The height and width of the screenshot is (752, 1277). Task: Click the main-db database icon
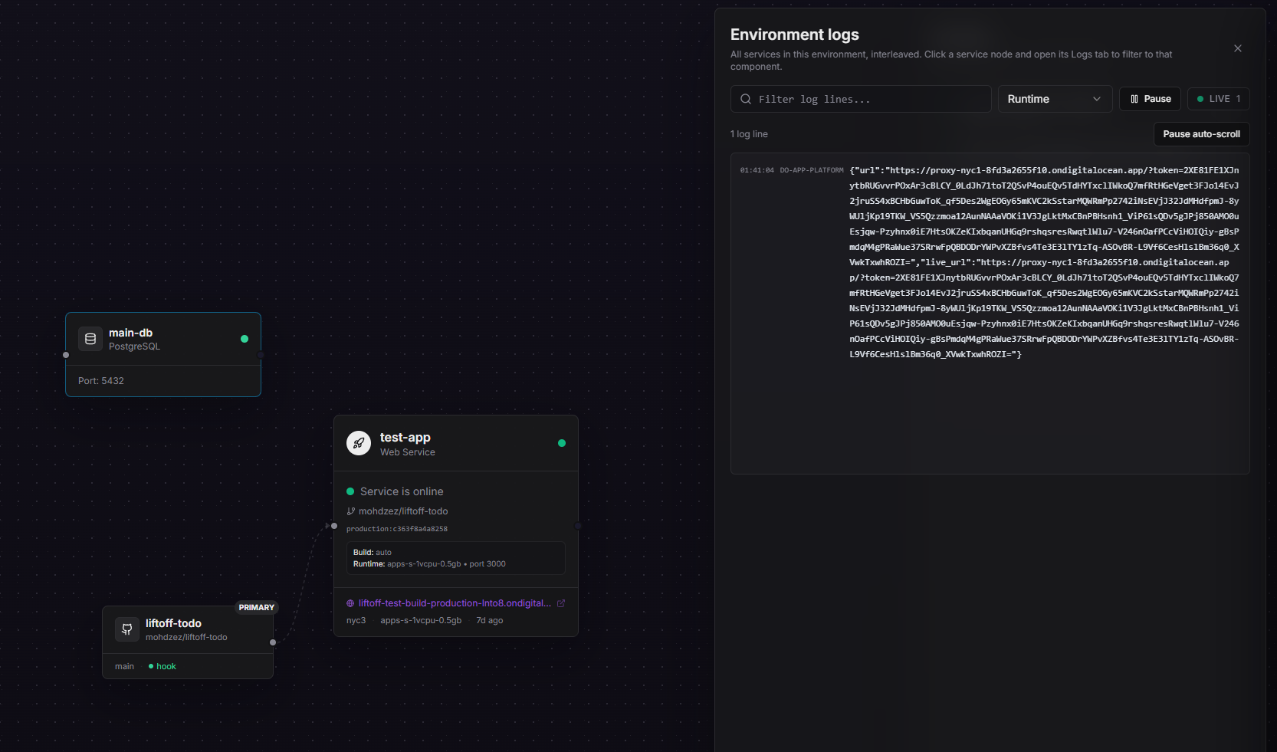click(x=90, y=339)
